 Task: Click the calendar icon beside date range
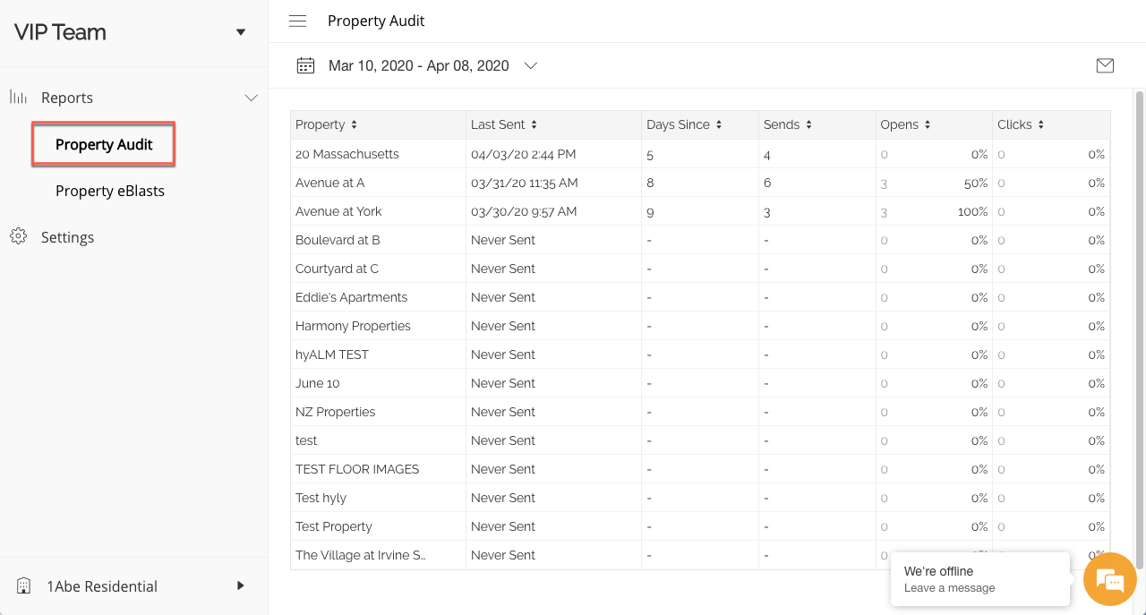coord(306,65)
